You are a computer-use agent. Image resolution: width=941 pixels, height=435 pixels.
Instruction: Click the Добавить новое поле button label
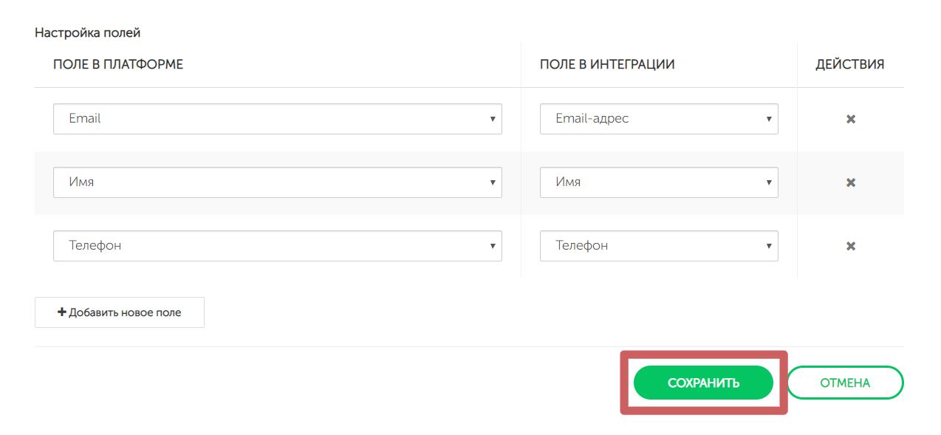point(125,312)
